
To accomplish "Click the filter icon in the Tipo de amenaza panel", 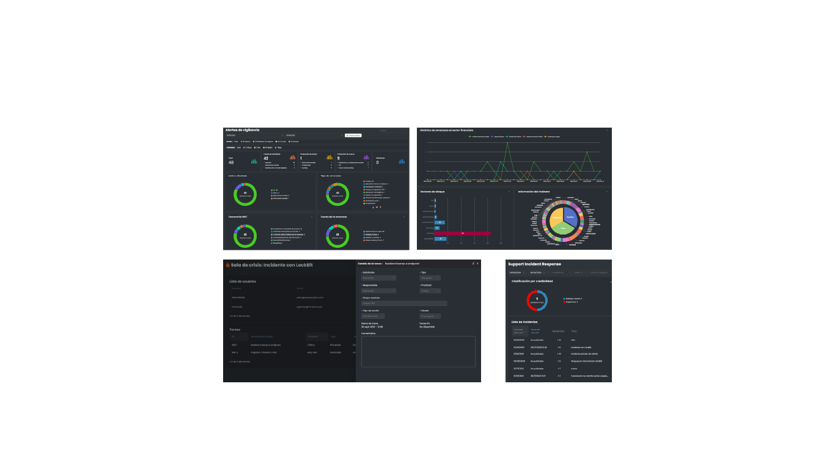I will (x=380, y=207).
